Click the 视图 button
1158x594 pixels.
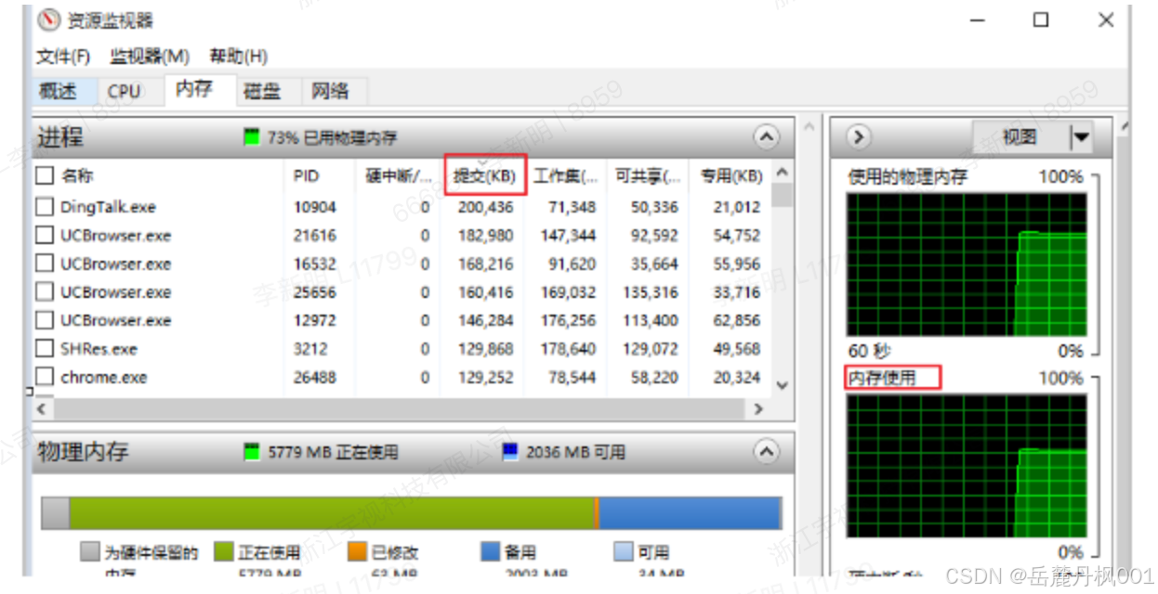(1020, 138)
